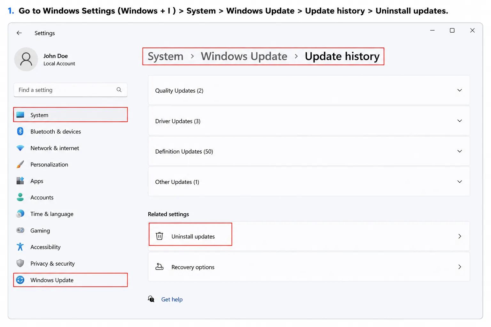Click the John Doe profile avatar
This screenshot has width=491, height=327.
point(26,59)
